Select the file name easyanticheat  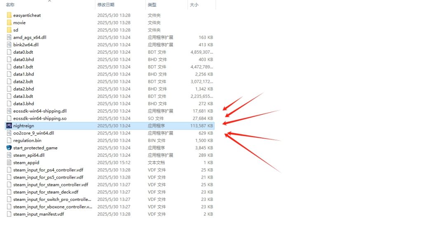(27, 15)
